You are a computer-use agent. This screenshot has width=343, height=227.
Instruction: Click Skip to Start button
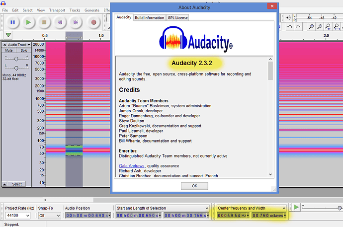click(x=60, y=22)
